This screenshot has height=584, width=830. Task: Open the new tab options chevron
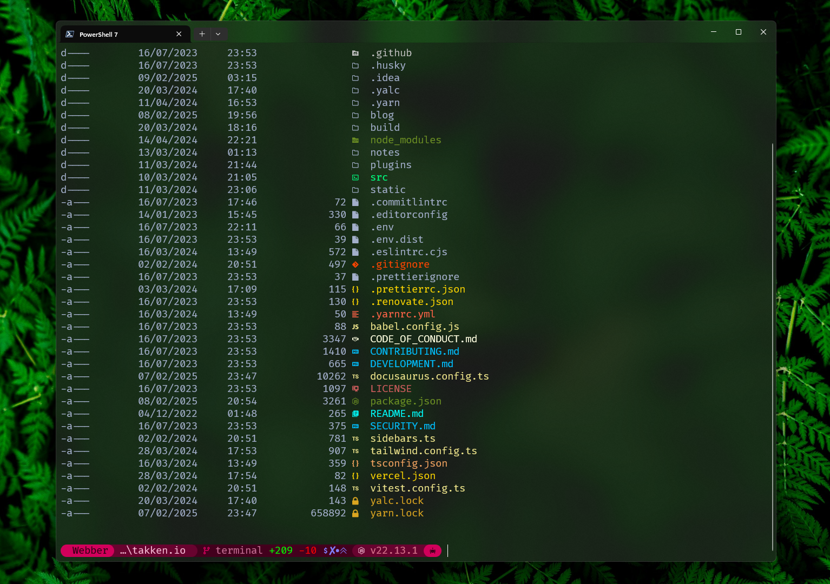pyautogui.click(x=219, y=34)
